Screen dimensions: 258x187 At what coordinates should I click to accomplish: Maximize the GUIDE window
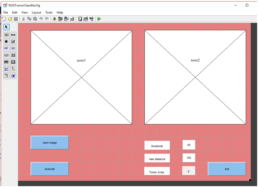tap(247, 5)
